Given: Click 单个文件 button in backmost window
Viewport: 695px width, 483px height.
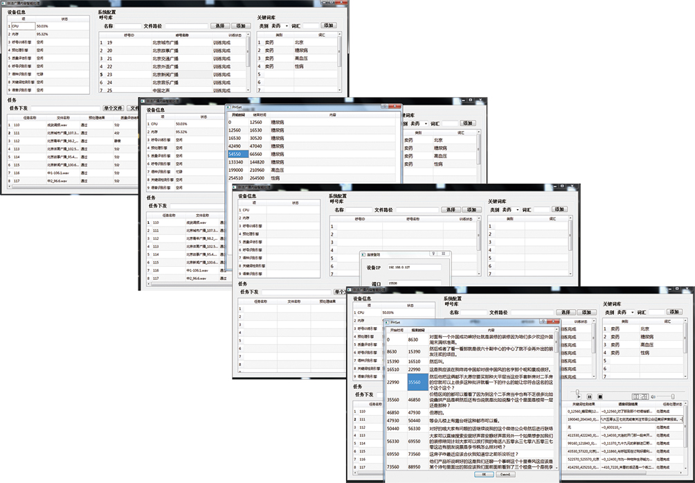Looking at the screenshot, I should pyautogui.click(x=113, y=108).
